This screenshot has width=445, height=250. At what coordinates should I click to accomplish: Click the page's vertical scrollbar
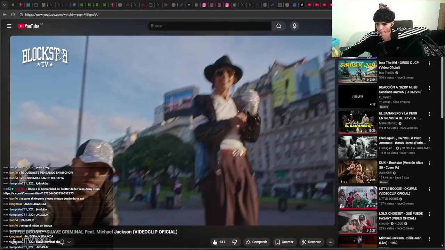pyautogui.click(x=443, y=89)
